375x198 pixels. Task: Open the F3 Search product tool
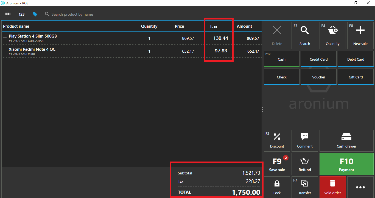pos(305,36)
